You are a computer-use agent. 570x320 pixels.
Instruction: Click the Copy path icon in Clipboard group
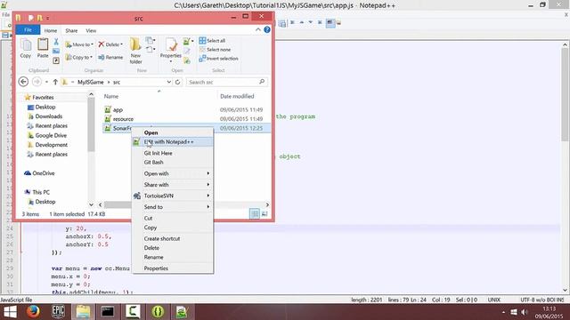[x=56, y=52]
